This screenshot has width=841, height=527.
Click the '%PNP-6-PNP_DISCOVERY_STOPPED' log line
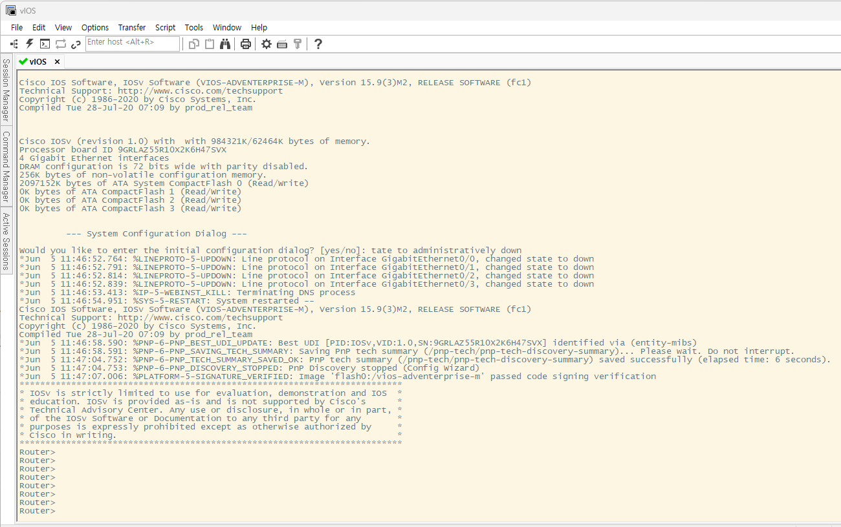(x=250, y=368)
